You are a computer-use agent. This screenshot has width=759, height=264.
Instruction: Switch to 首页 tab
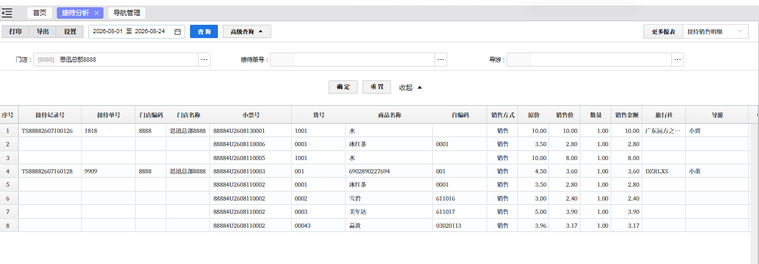[x=39, y=13]
